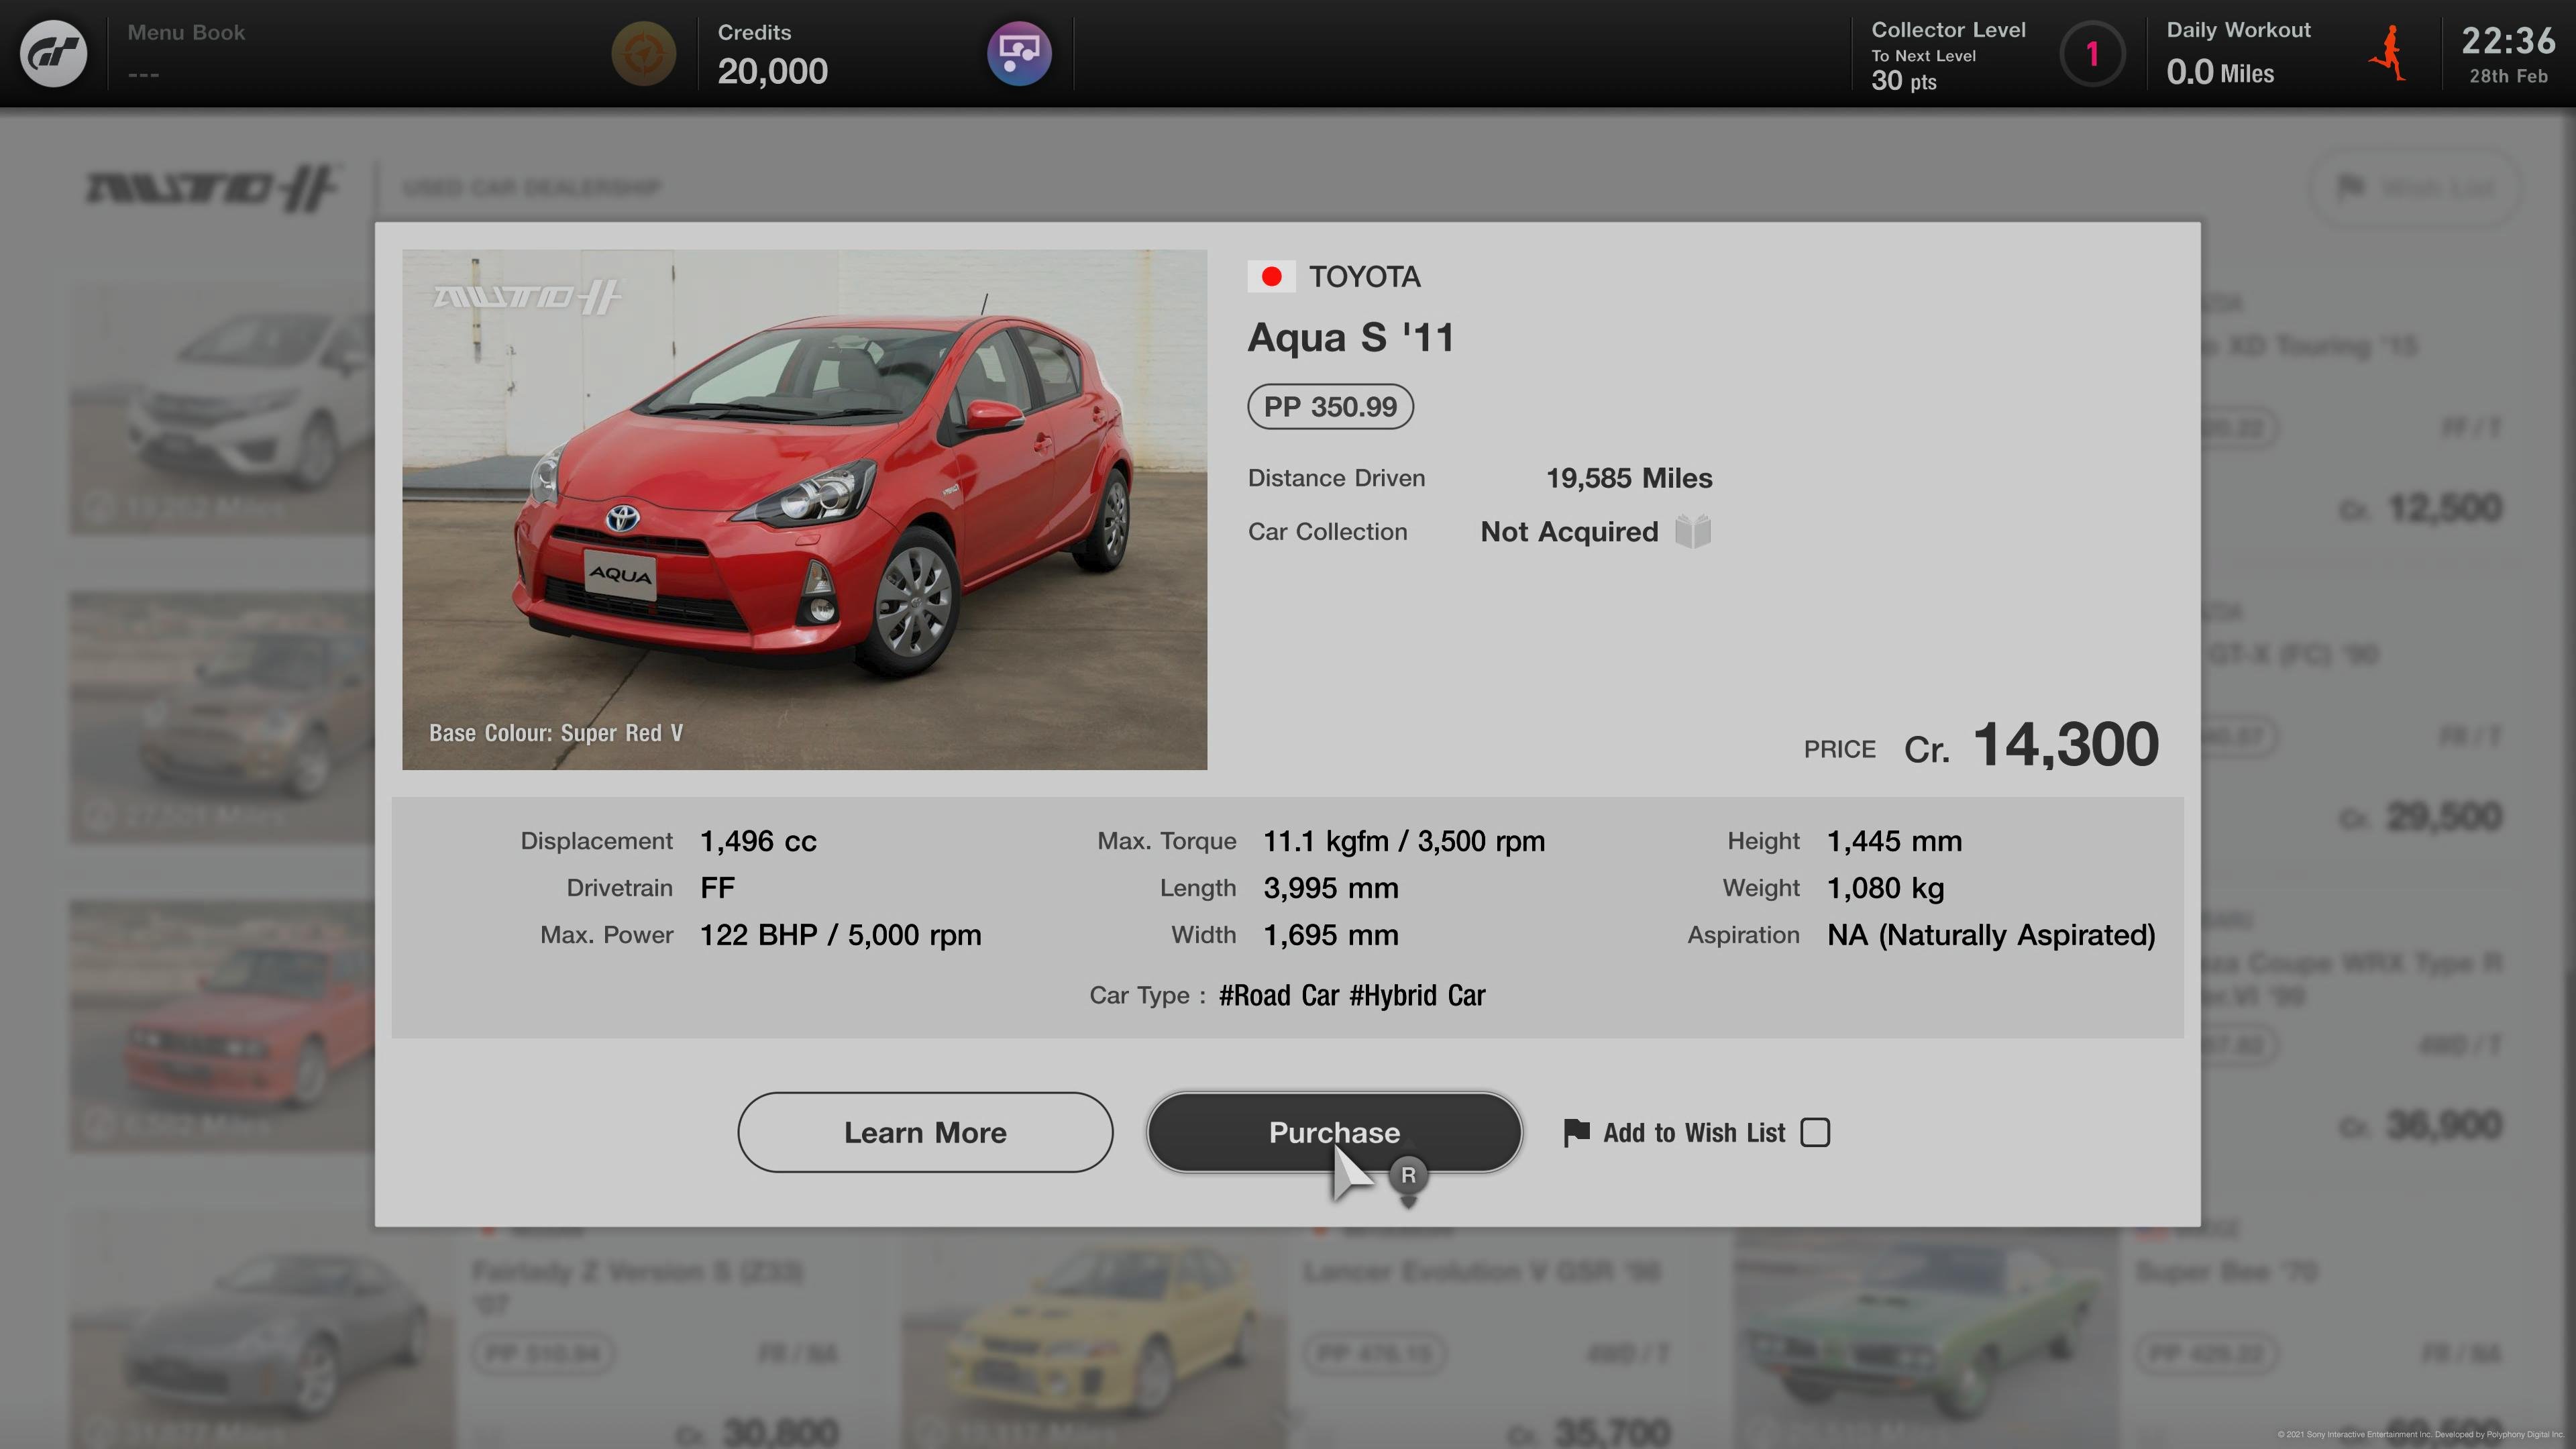Tick the Add to Wish List checkbox
Screen dimensions: 2576x1449
tap(1814, 1132)
